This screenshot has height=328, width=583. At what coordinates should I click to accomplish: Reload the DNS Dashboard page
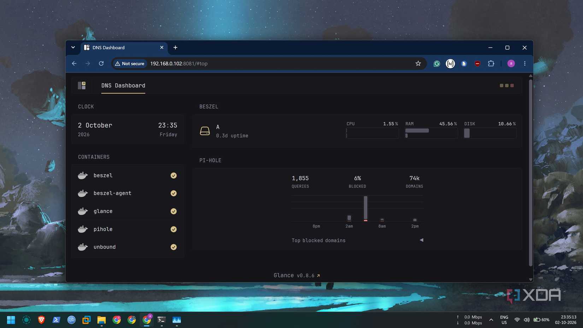tap(101, 64)
